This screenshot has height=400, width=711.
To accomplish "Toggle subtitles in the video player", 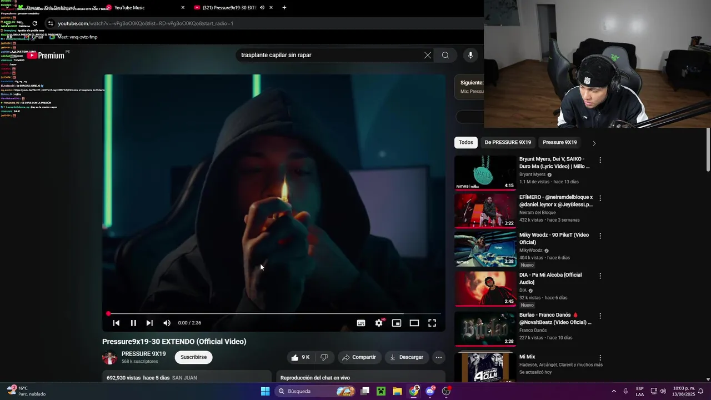I will [361, 323].
